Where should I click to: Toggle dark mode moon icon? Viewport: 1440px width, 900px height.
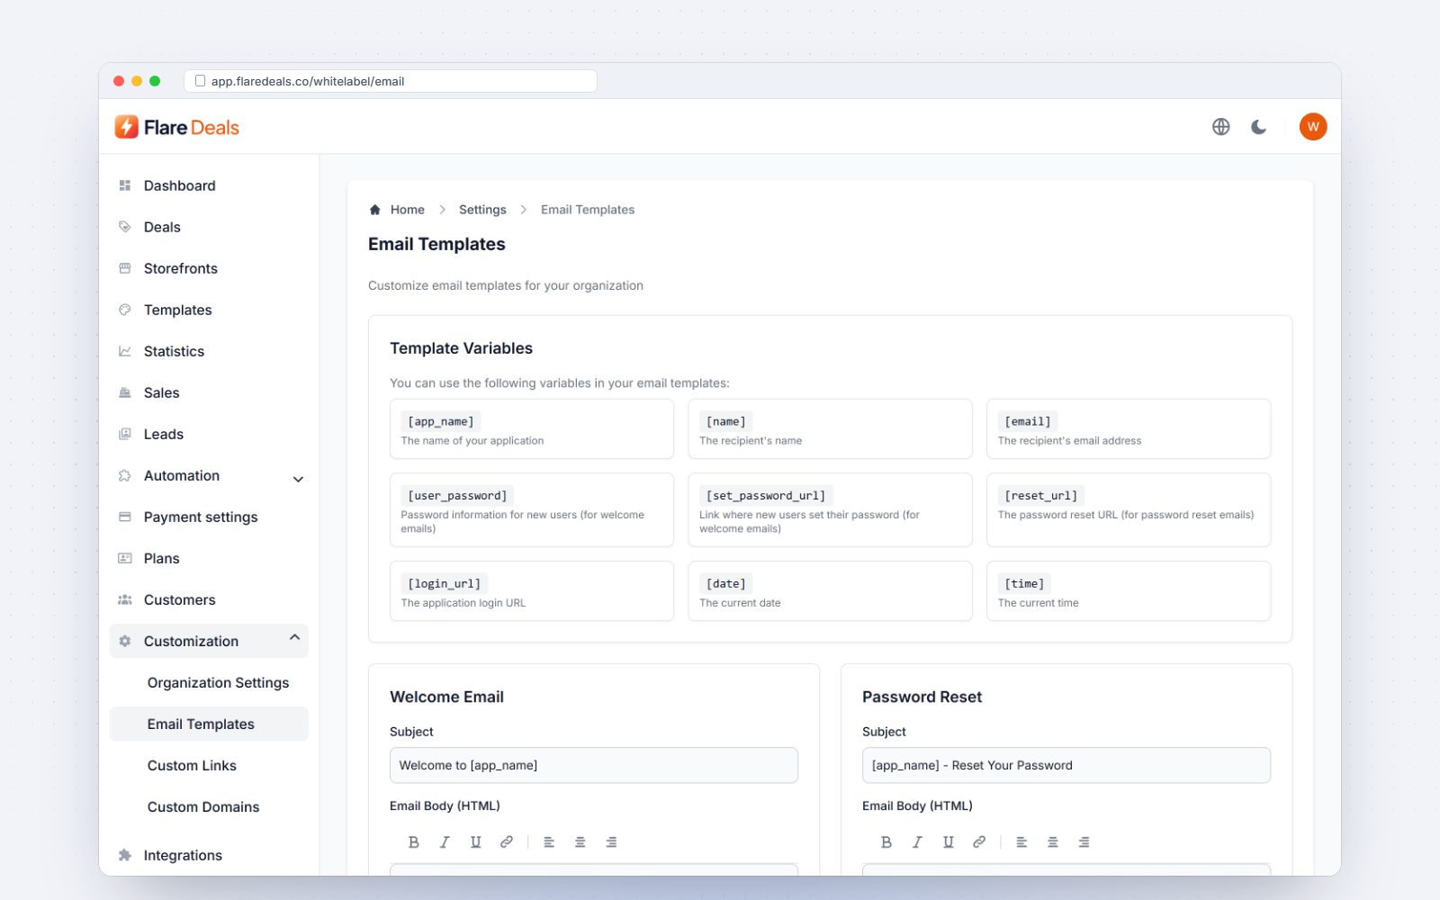tap(1259, 127)
